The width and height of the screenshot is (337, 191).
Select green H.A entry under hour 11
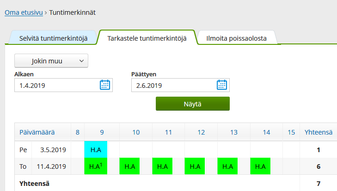click(x=162, y=166)
